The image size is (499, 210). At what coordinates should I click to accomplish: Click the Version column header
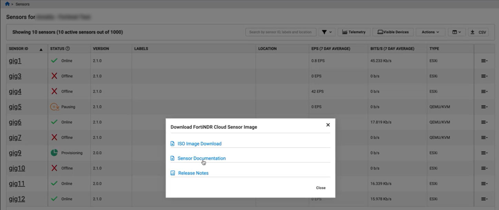pos(101,49)
